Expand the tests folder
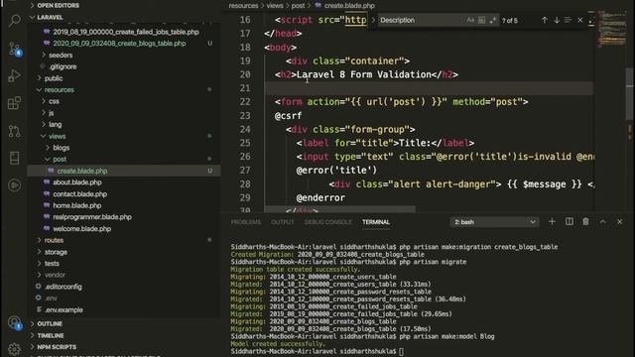Image resolution: width=635 pixels, height=357 pixels. [52, 264]
